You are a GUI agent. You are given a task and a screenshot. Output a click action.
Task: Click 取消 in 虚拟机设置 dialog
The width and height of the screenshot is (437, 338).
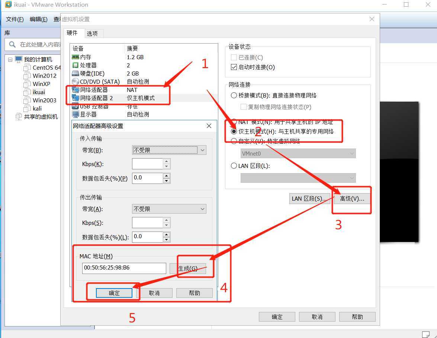coord(317,317)
